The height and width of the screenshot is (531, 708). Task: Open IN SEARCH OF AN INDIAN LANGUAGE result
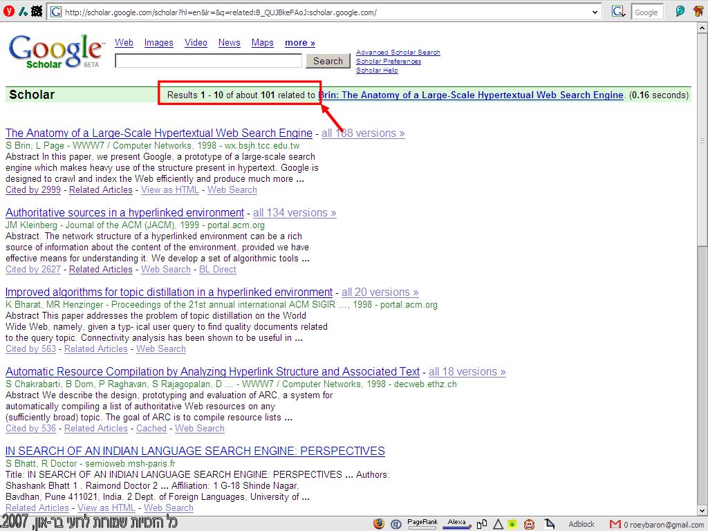pyautogui.click(x=195, y=451)
